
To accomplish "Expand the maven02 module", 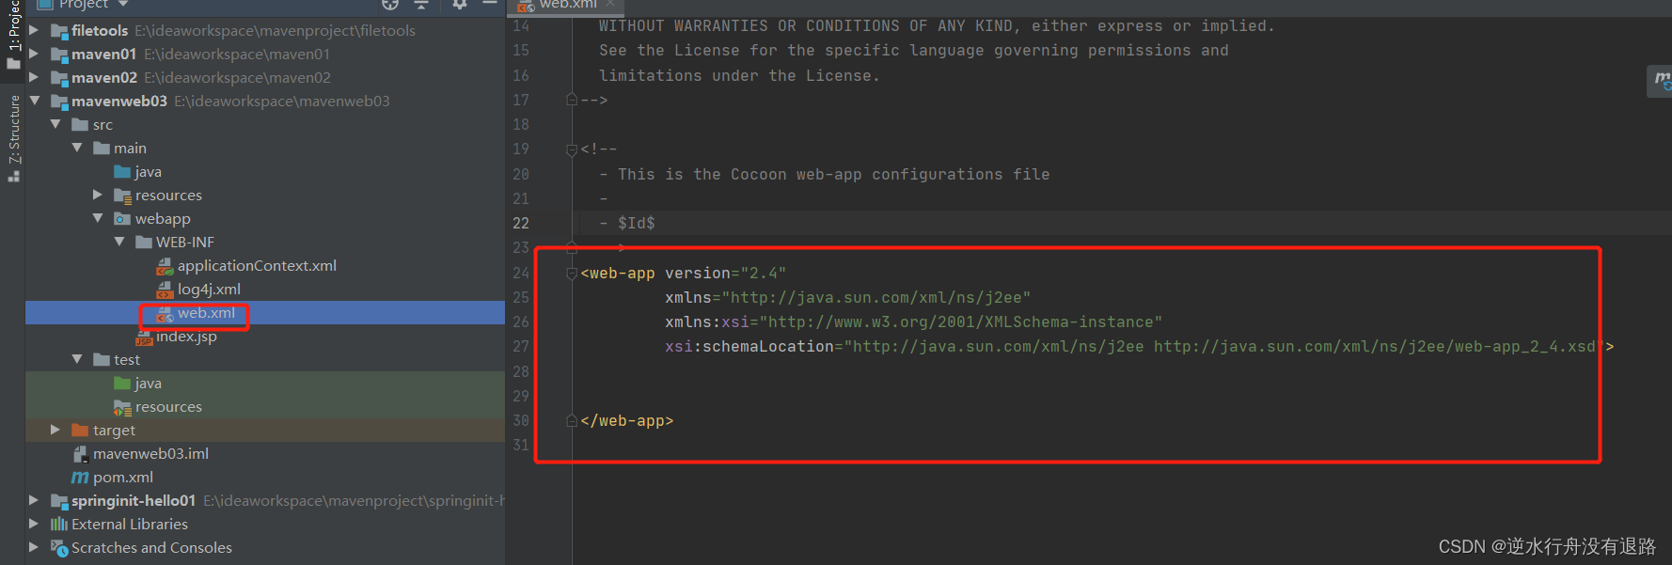I will pos(34,78).
